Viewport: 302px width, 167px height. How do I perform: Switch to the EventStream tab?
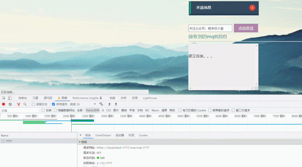click(103, 135)
